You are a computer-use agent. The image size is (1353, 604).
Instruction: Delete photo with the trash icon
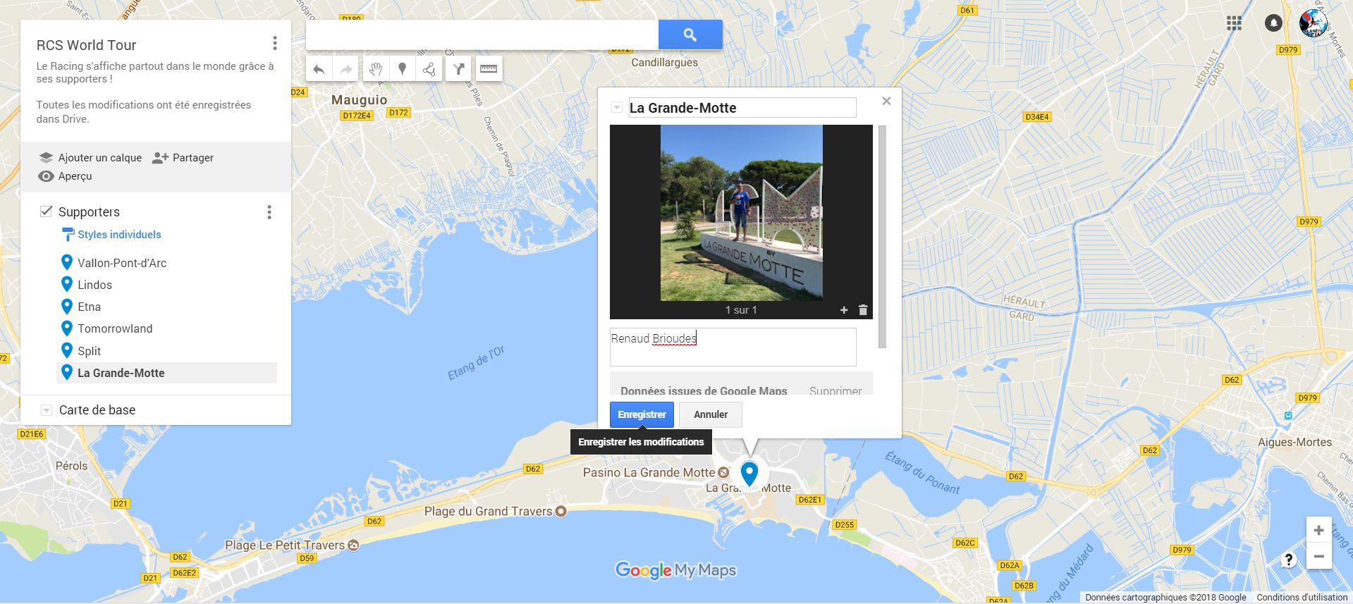[x=863, y=310]
